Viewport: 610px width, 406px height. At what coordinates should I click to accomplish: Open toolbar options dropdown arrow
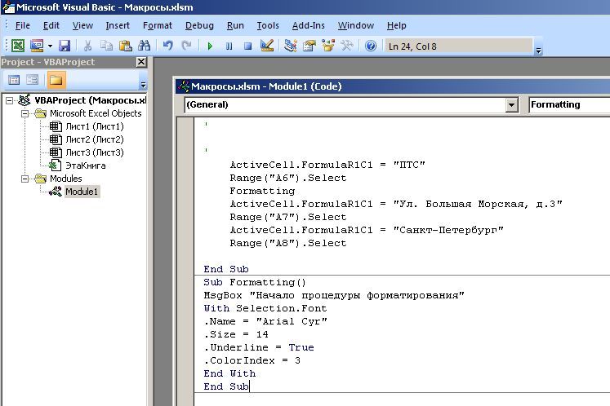(538, 50)
